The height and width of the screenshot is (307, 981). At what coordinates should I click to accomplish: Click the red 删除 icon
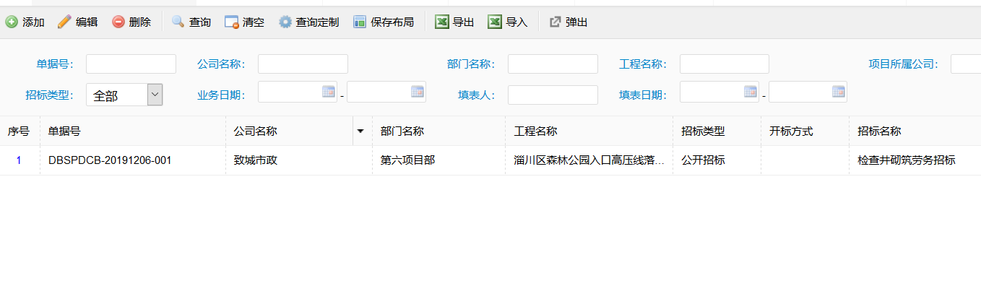click(x=118, y=22)
